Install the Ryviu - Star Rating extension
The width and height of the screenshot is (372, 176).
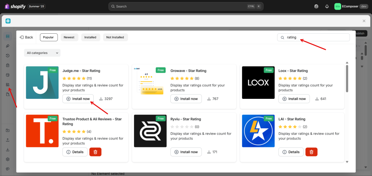(x=186, y=152)
